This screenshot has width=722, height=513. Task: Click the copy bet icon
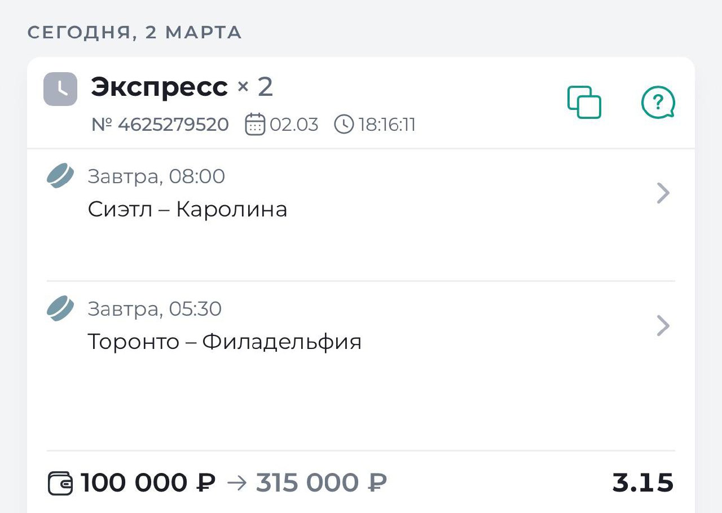tap(584, 102)
